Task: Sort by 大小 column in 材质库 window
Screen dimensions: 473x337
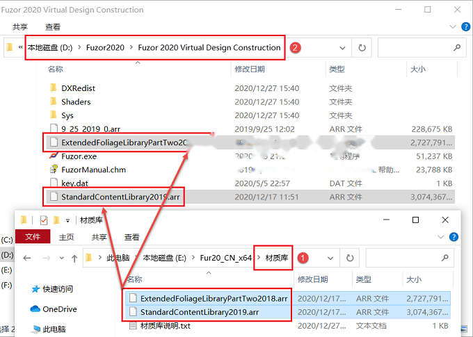Action: [414, 279]
